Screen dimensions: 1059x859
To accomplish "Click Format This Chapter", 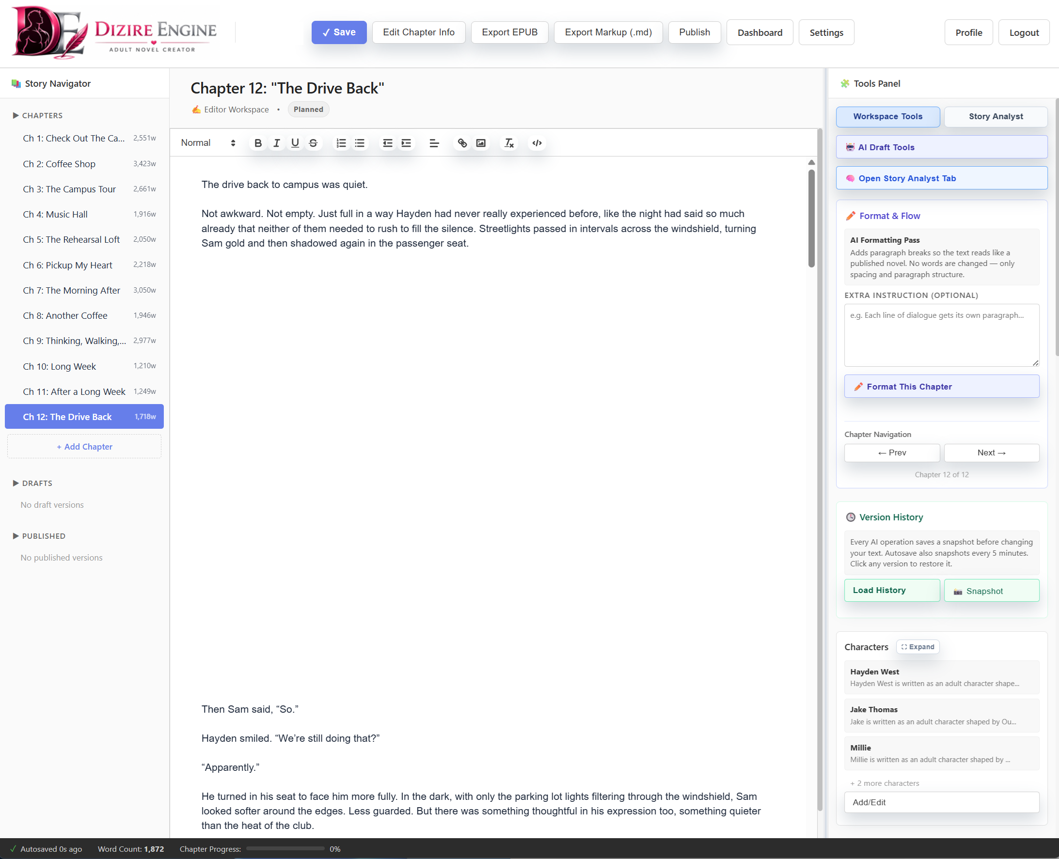I will pyautogui.click(x=942, y=387).
